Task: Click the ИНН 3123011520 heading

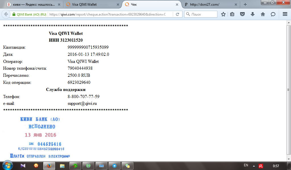Action: coord(66,40)
